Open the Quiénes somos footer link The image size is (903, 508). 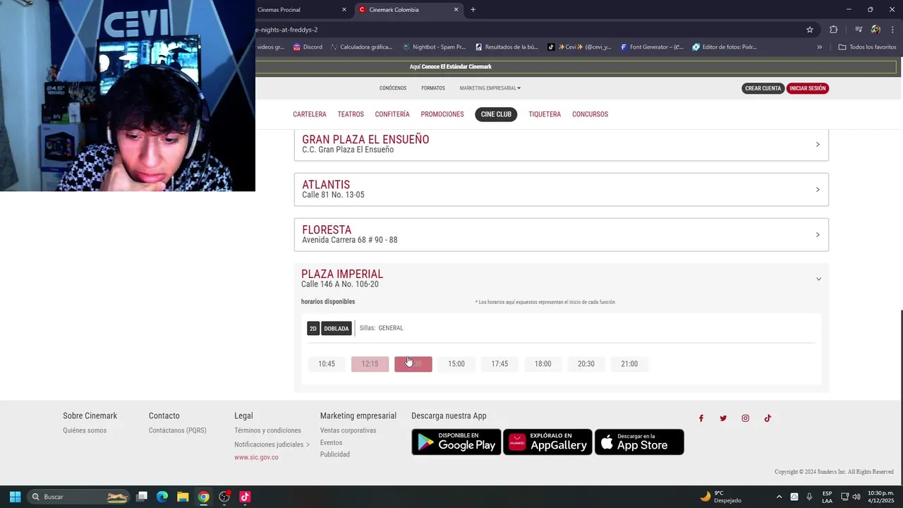click(85, 430)
